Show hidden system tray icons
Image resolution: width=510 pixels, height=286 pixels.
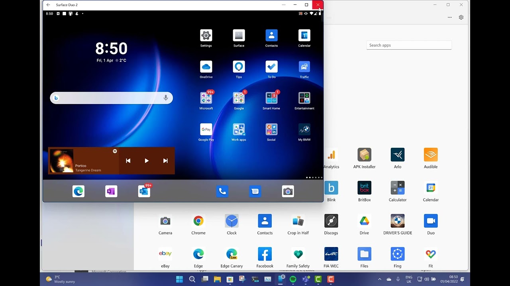[379, 279]
